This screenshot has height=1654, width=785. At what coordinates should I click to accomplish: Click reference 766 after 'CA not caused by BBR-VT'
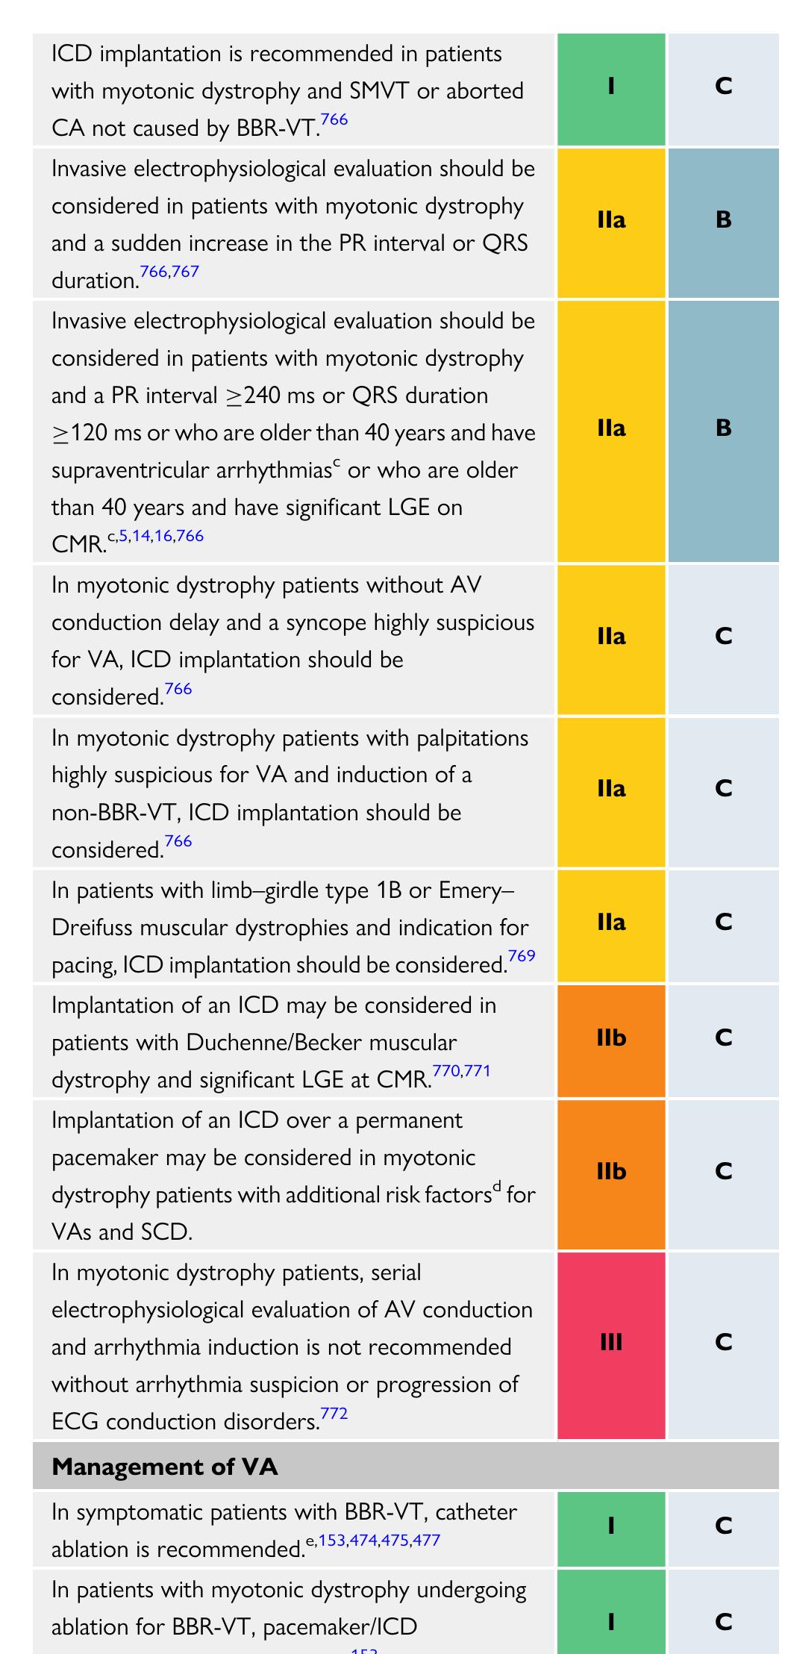point(334,120)
